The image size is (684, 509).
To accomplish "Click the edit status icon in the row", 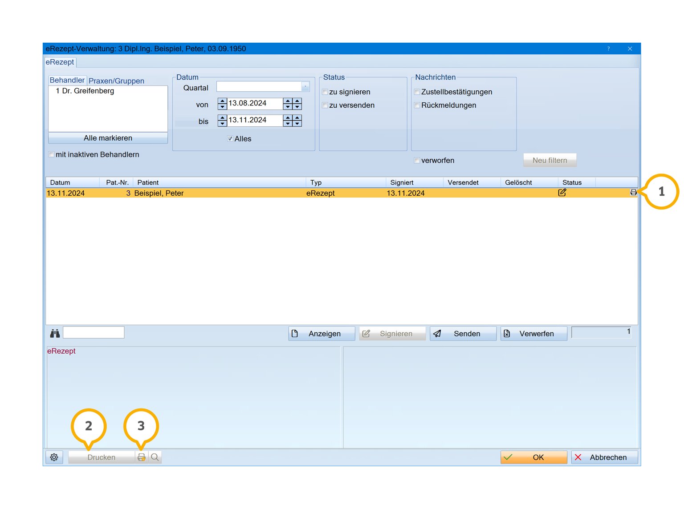I will coord(562,193).
